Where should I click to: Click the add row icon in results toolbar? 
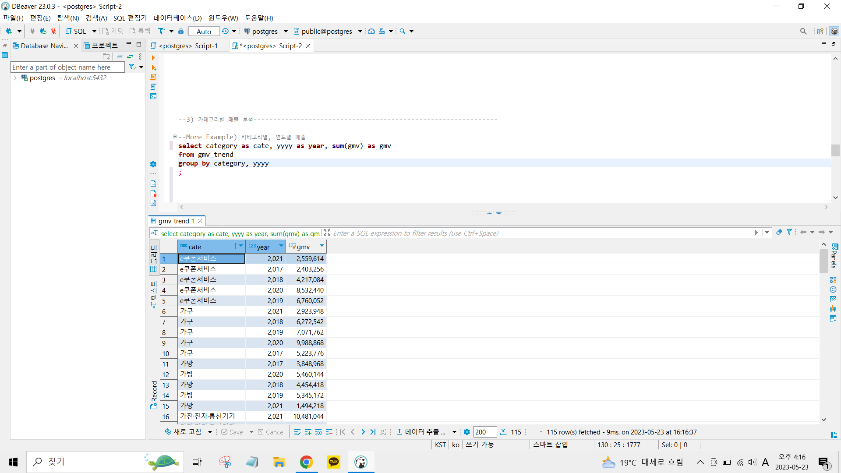pyautogui.click(x=308, y=432)
